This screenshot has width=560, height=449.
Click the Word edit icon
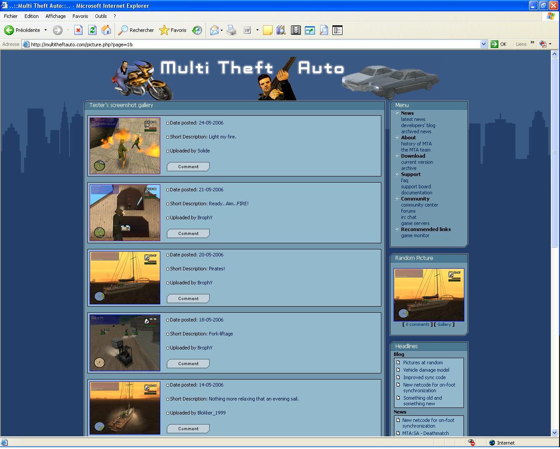(x=247, y=30)
